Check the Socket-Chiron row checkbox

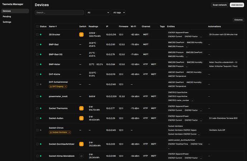37,130
